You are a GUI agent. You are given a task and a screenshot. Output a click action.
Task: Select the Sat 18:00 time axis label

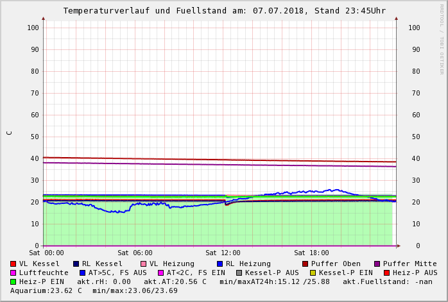pyautogui.click(x=311, y=253)
